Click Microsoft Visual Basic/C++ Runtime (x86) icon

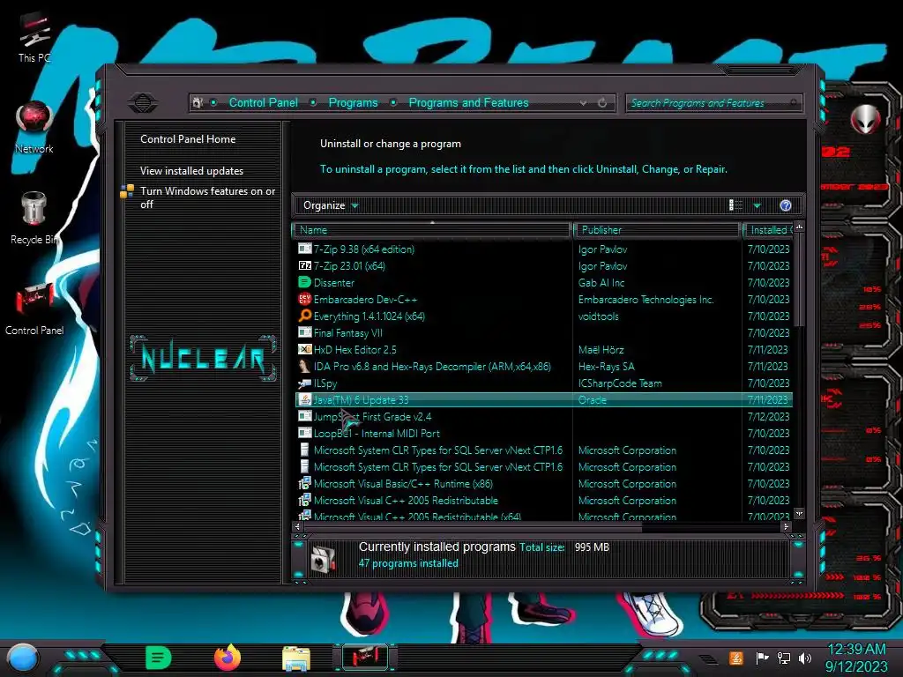tap(304, 484)
